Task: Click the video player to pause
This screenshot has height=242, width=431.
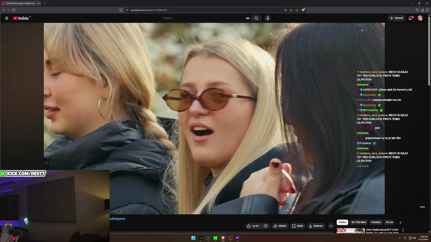Action: click(x=214, y=118)
